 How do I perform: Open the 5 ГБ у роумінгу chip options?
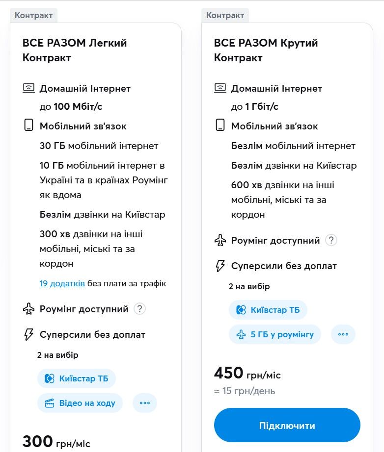click(x=274, y=334)
